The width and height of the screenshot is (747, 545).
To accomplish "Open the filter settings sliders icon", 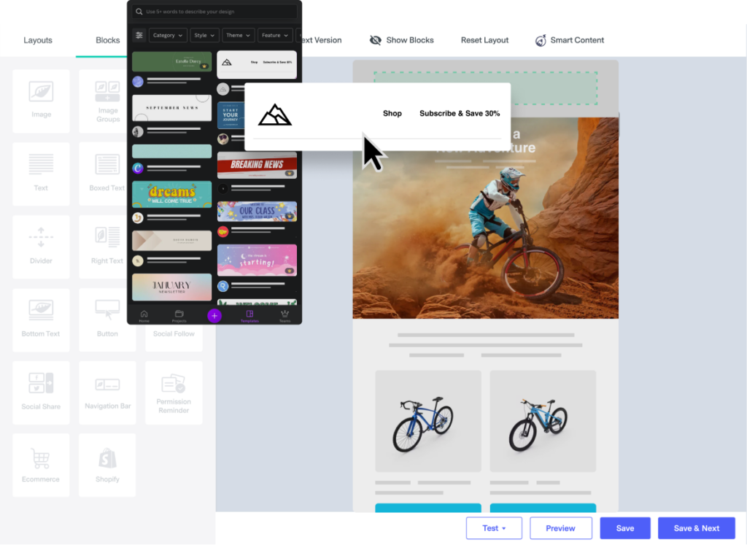I will pyautogui.click(x=139, y=34).
